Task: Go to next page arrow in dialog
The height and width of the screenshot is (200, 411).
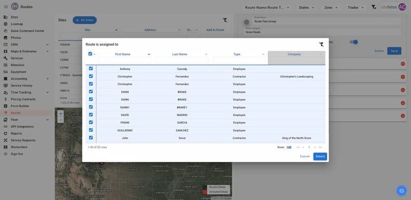Action: click(x=315, y=147)
